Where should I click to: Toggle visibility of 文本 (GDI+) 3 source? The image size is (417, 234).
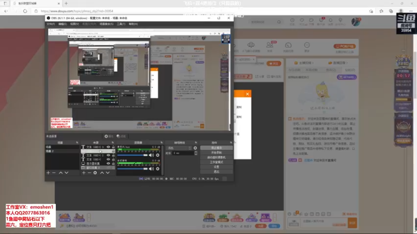(108, 147)
